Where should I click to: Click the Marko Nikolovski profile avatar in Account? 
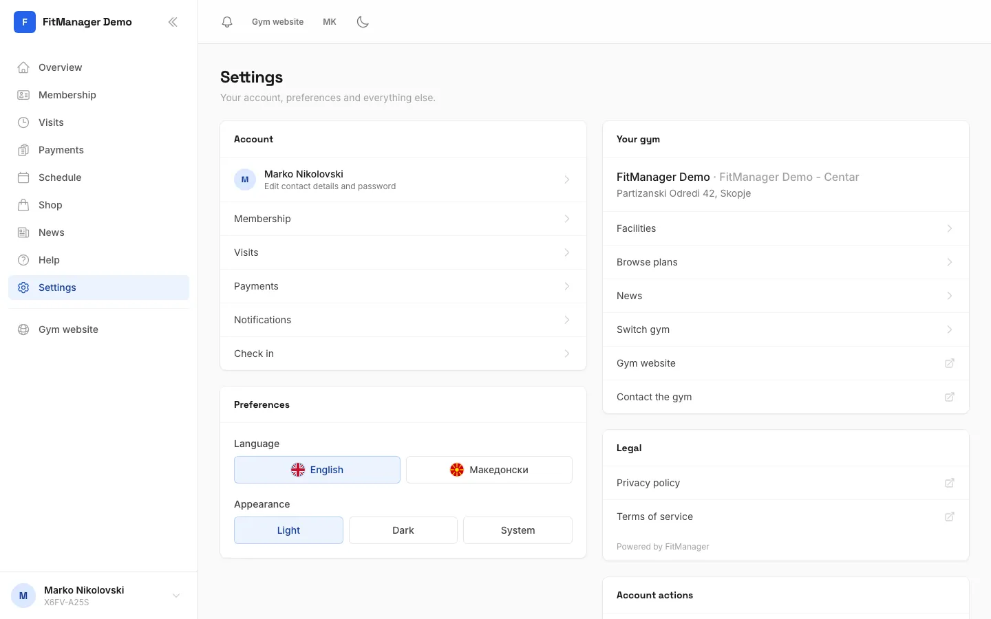coord(245,180)
